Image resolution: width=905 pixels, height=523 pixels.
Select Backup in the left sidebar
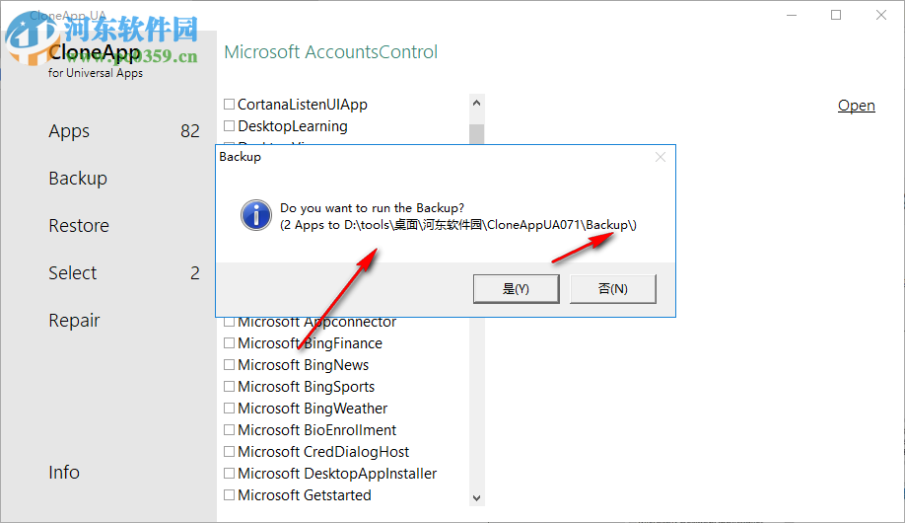[78, 178]
